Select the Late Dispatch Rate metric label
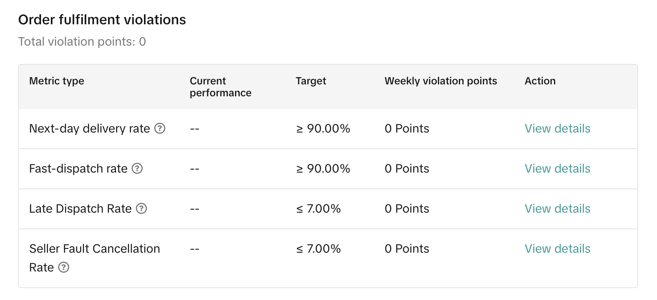This screenshot has width=657, height=300. (80, 208)
